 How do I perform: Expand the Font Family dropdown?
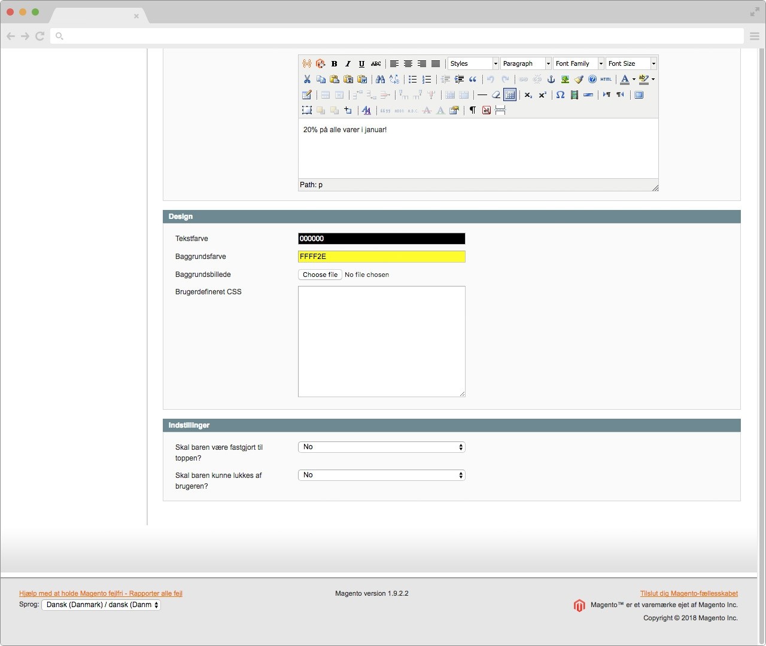(x=579, y=63)
